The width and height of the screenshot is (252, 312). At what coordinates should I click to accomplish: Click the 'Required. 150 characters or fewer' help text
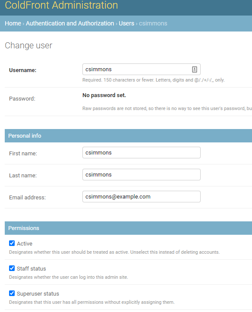click(154, 80)
